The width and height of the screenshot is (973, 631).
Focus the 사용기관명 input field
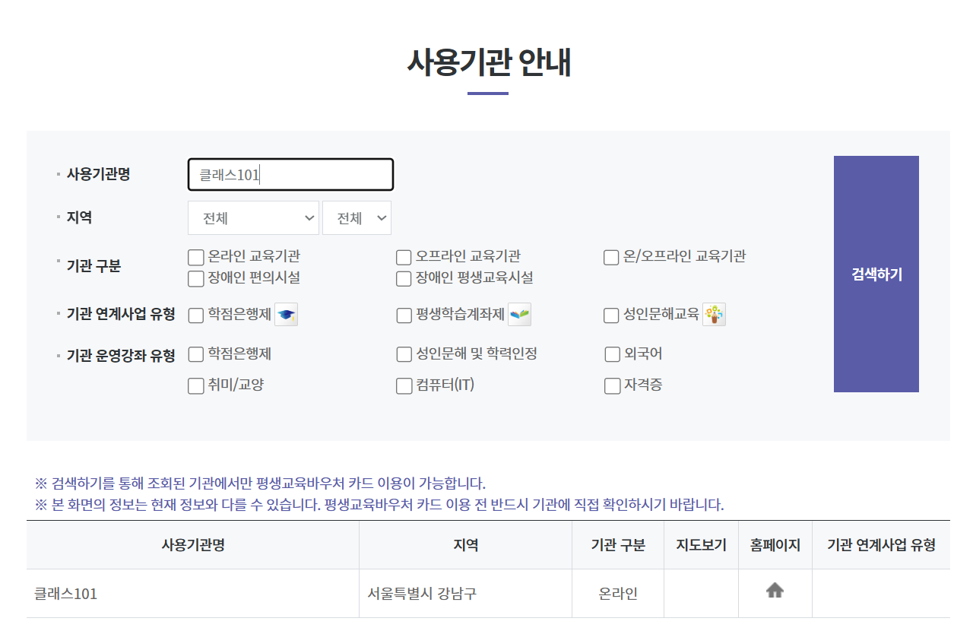(x=290, y=175)
